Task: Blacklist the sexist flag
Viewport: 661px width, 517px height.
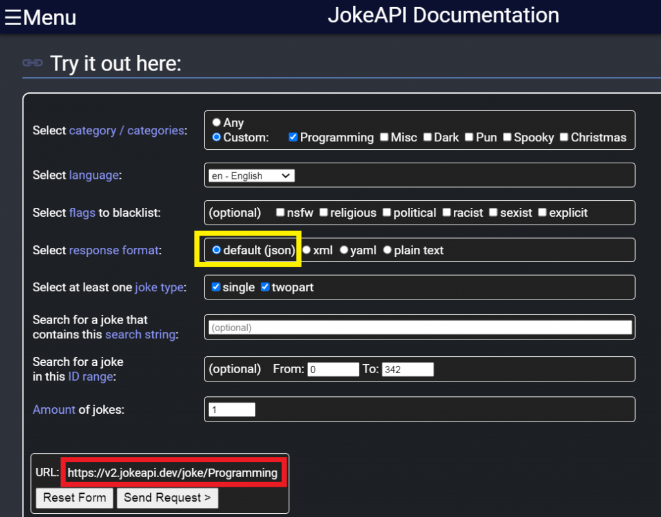Action: (493, 212)
